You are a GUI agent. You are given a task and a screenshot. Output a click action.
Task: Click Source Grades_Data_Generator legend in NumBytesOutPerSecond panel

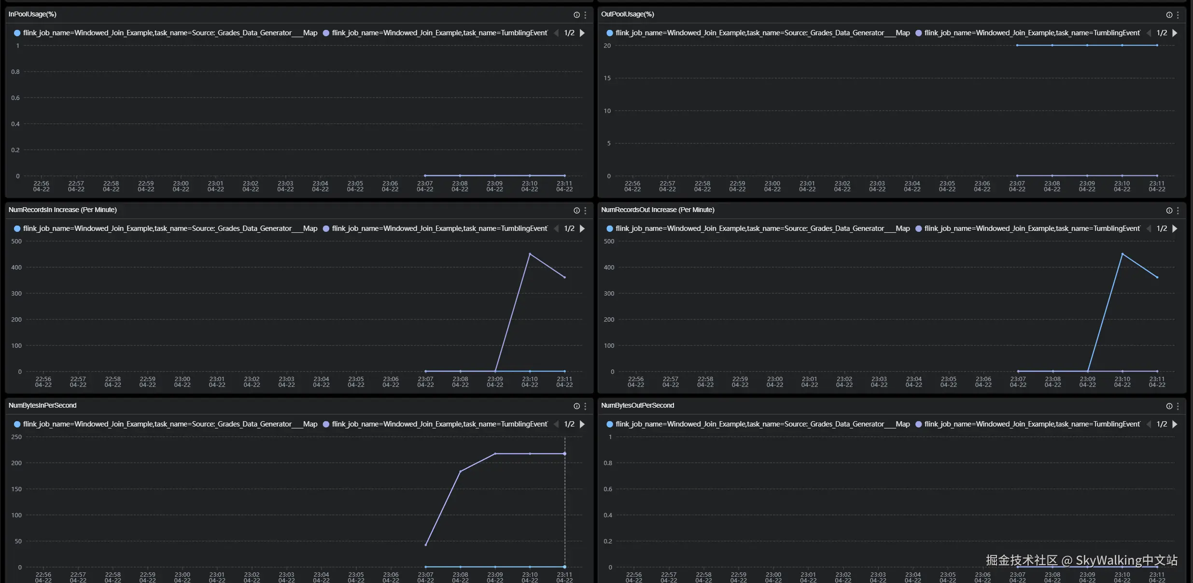762,424
